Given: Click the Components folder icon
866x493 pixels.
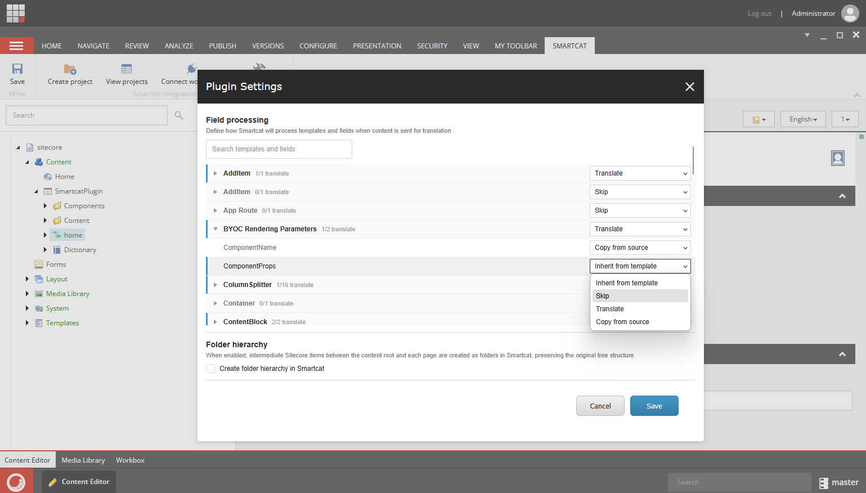Looking at the screenshot, I should tap(57, 206).
